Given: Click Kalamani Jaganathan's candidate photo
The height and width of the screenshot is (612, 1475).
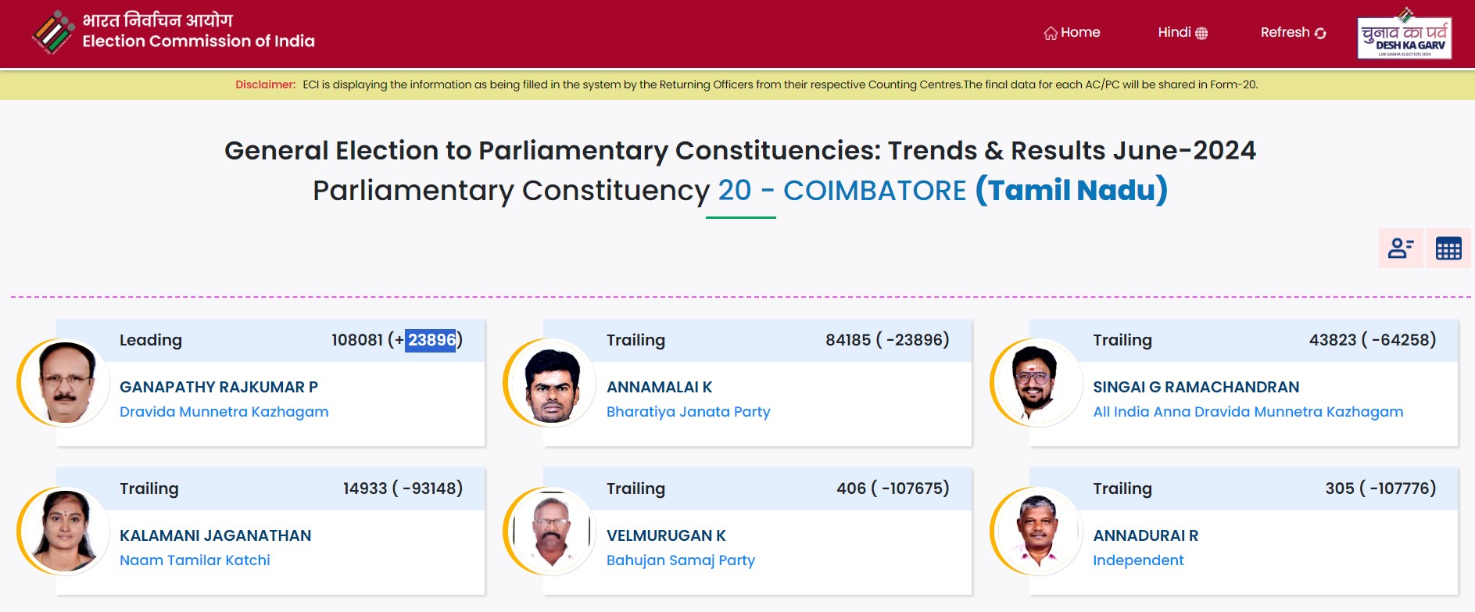Looking at the screenshot, I should [x=65, y=531].
